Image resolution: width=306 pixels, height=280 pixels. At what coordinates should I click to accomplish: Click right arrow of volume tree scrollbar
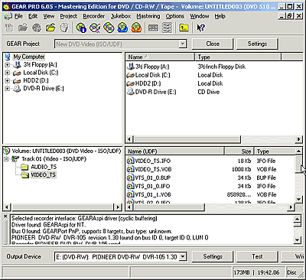(118, 207)
